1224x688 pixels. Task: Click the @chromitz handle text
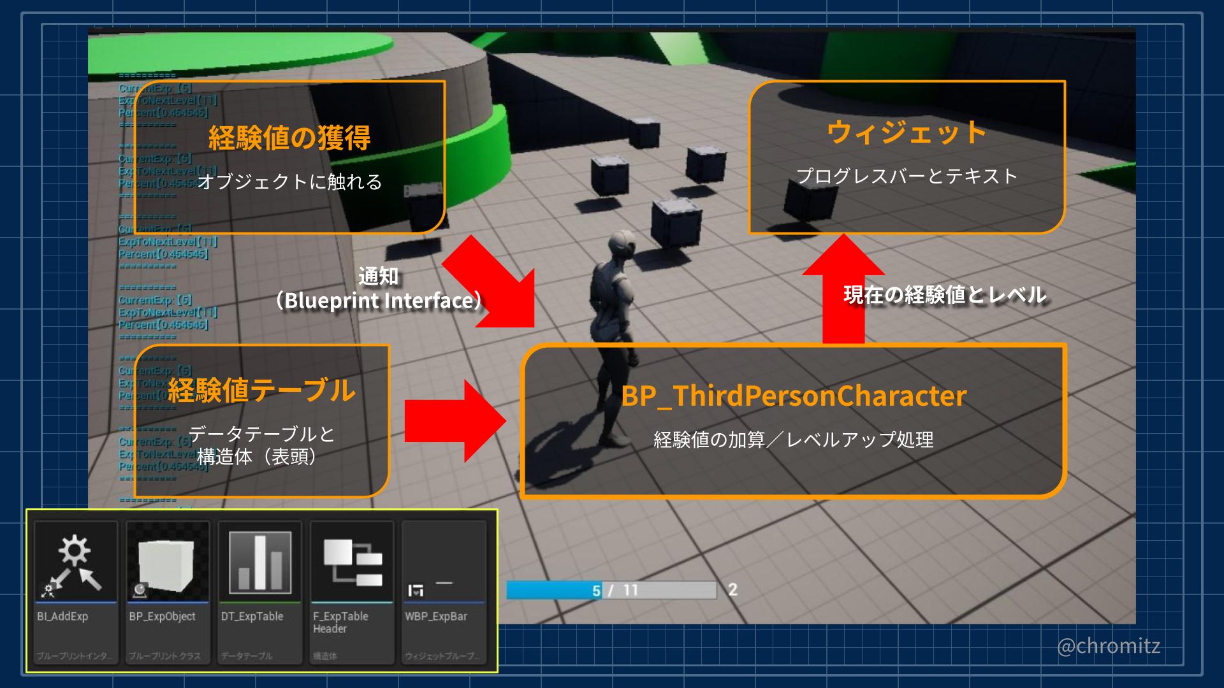coord(1109,646)
